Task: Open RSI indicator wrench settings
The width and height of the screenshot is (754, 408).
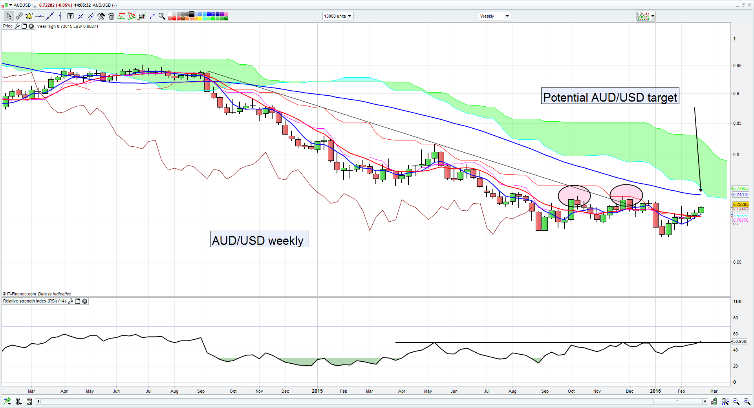Action: 71,301
